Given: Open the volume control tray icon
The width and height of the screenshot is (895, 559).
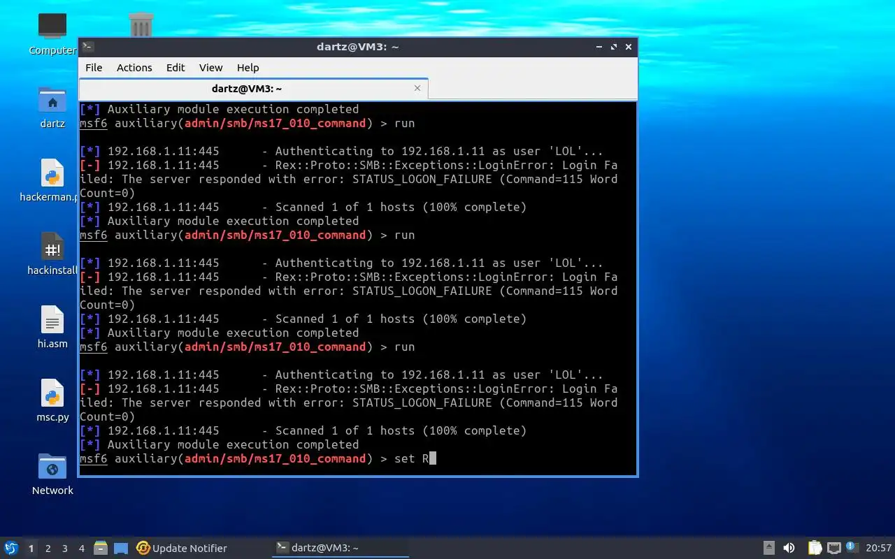Looking at the screenshot, I should [x=789, y=548].
